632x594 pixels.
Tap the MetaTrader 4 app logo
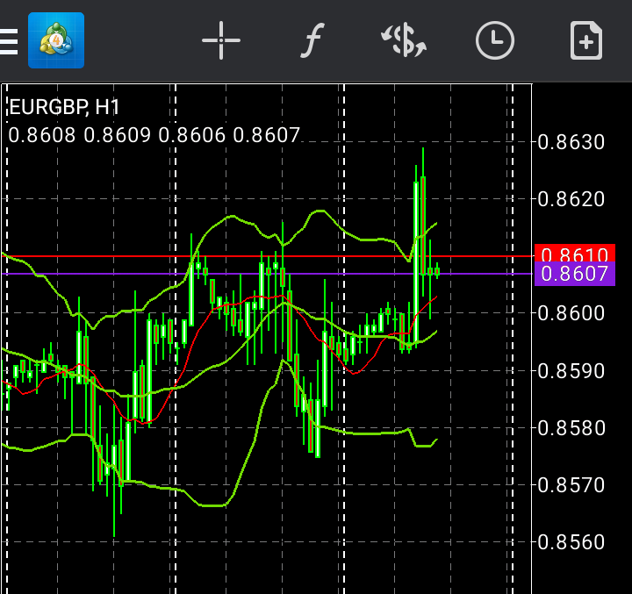point(56,40)
